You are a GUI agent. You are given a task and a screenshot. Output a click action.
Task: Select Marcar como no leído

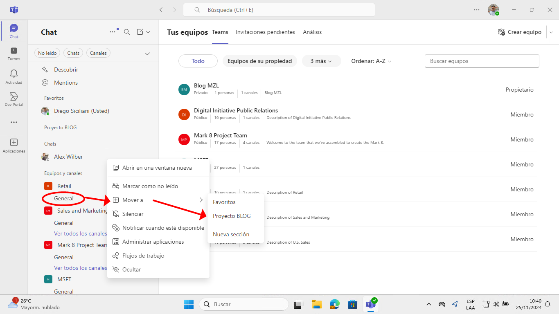point(158,186)
